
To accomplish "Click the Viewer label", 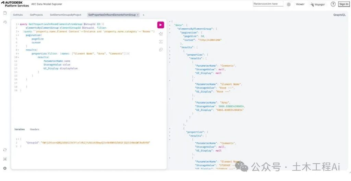I will (x=300, y=4).
